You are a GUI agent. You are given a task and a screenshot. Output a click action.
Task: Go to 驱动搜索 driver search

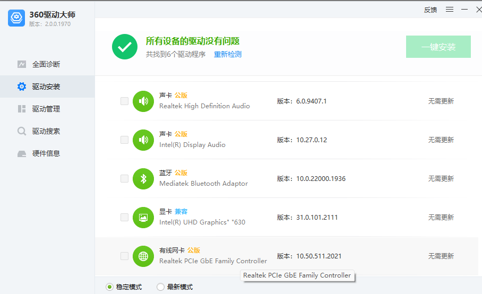point(47,131)
